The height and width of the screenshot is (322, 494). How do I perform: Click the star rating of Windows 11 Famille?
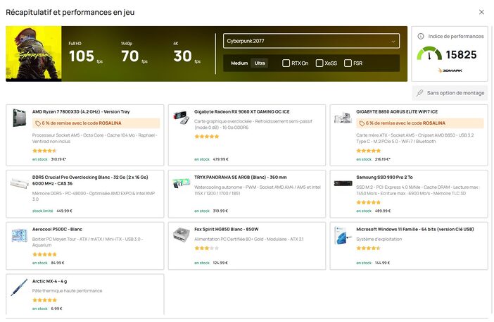[369, 249]
